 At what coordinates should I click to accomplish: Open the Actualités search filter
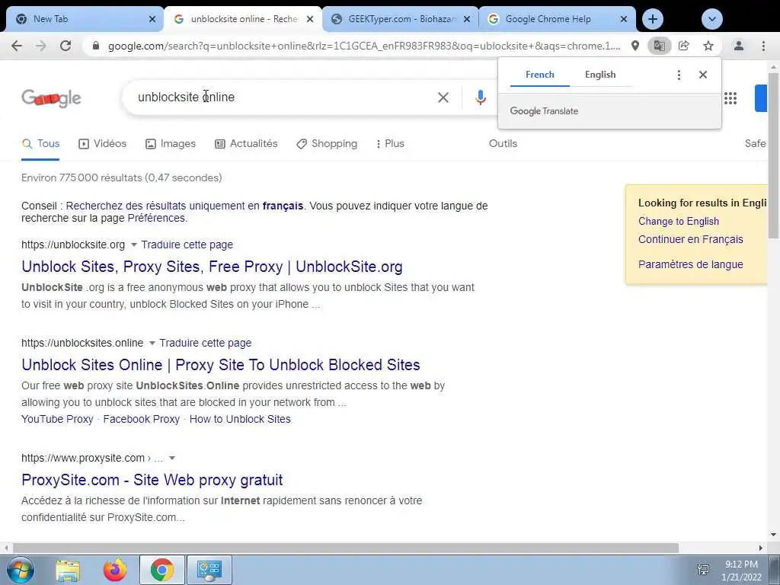click(246, 144)
